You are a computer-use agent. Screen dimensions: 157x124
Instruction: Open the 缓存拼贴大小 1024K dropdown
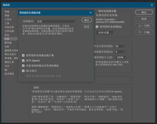[x=121, y=57]
